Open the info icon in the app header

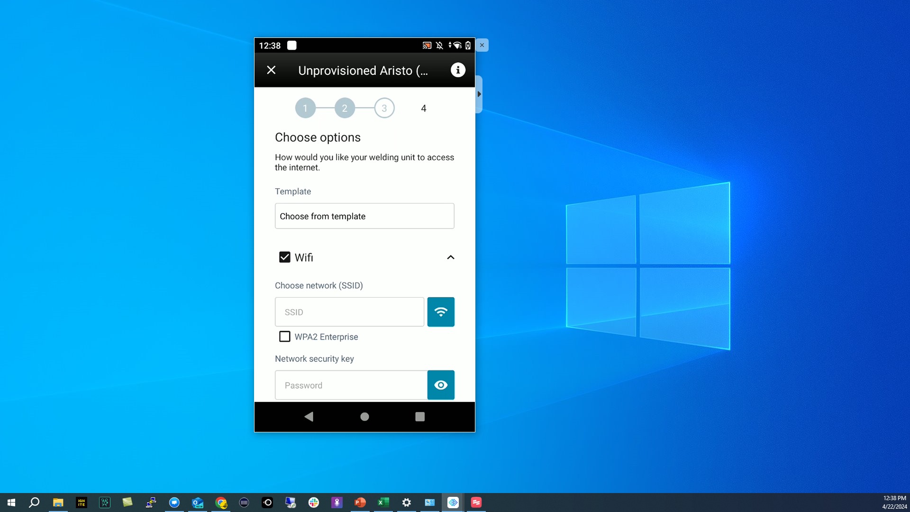tap(458, 70)
